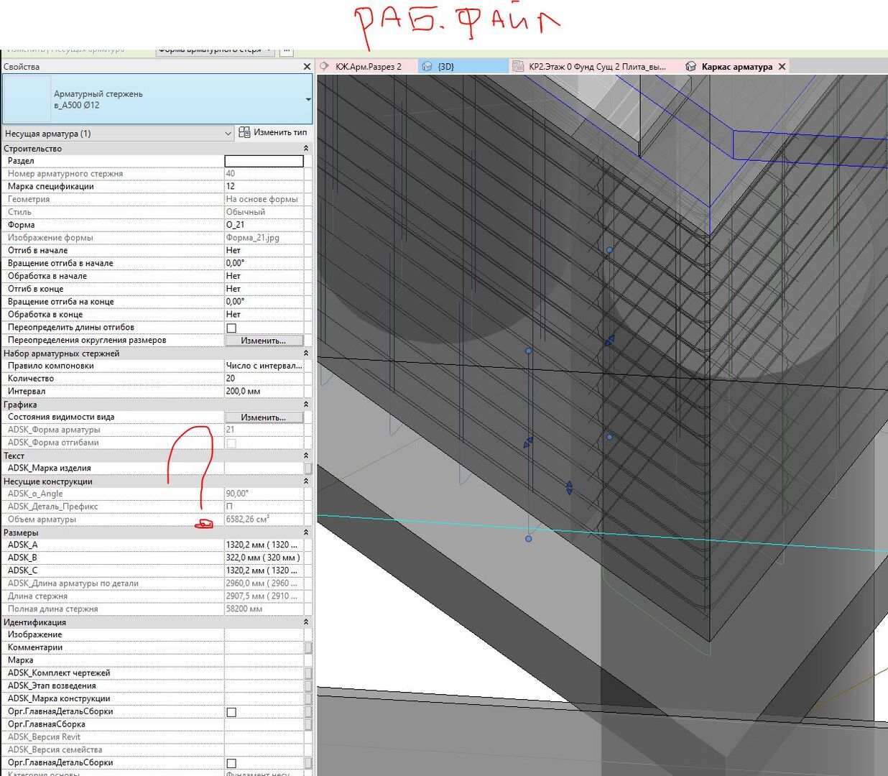Screen dimensions: 888x776
Task: Click the 3D view house icon on {3D} tab
Action: [x=427, y=66]
